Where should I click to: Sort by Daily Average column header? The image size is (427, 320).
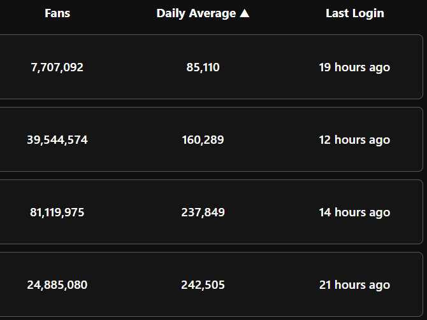tap(203, 13)
